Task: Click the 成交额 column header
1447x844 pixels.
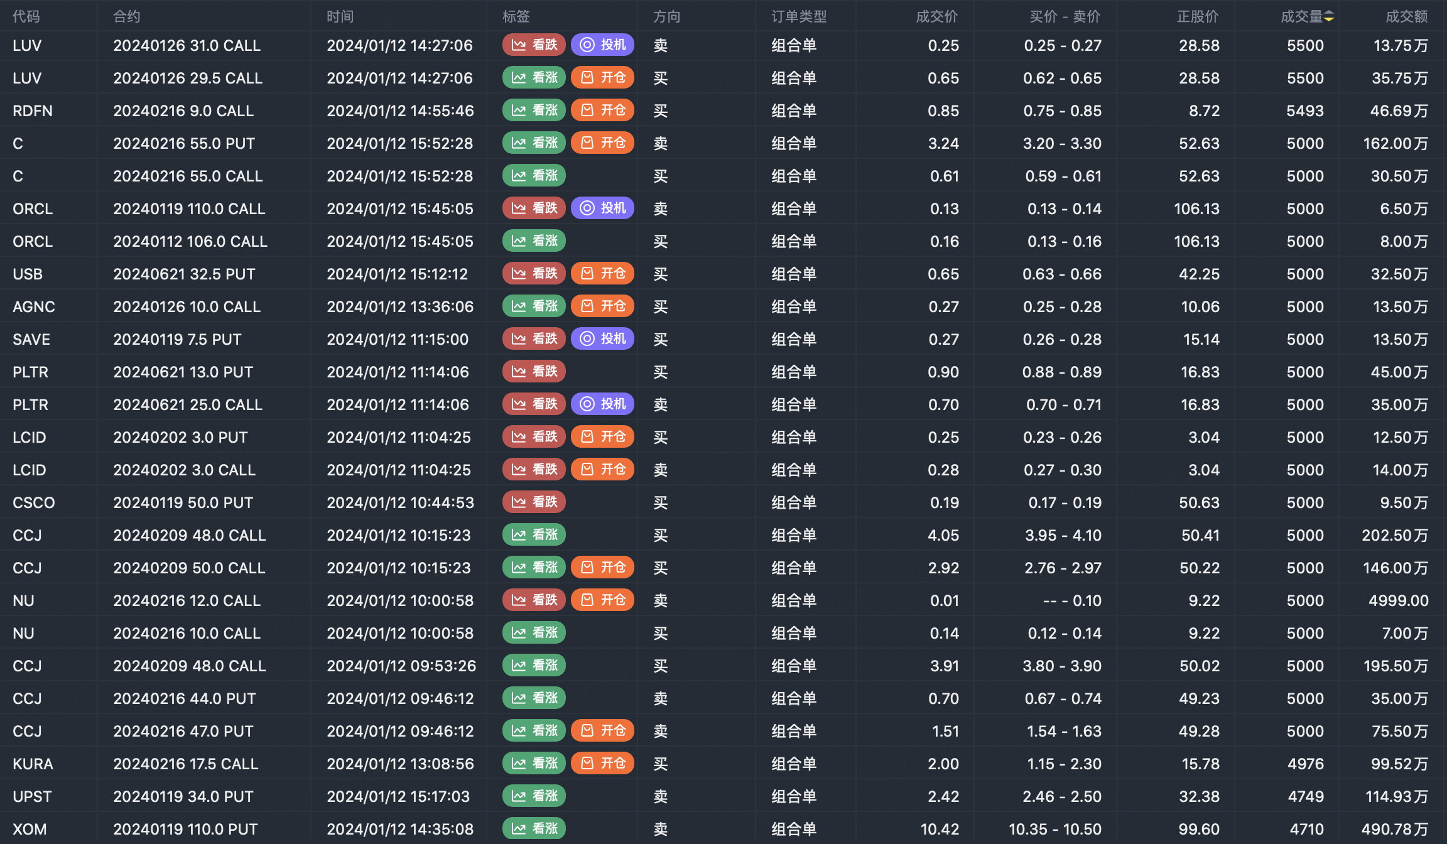Action: pos(1406,17)
